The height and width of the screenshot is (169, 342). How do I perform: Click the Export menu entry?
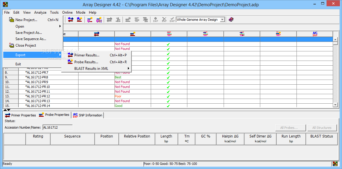click(33, 55)
